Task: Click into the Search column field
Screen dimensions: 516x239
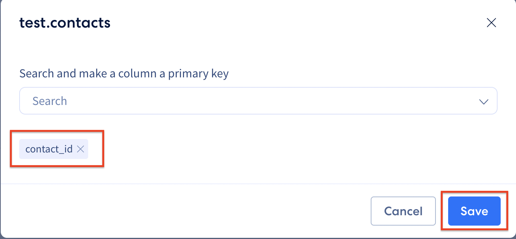Action: (258, 101)
